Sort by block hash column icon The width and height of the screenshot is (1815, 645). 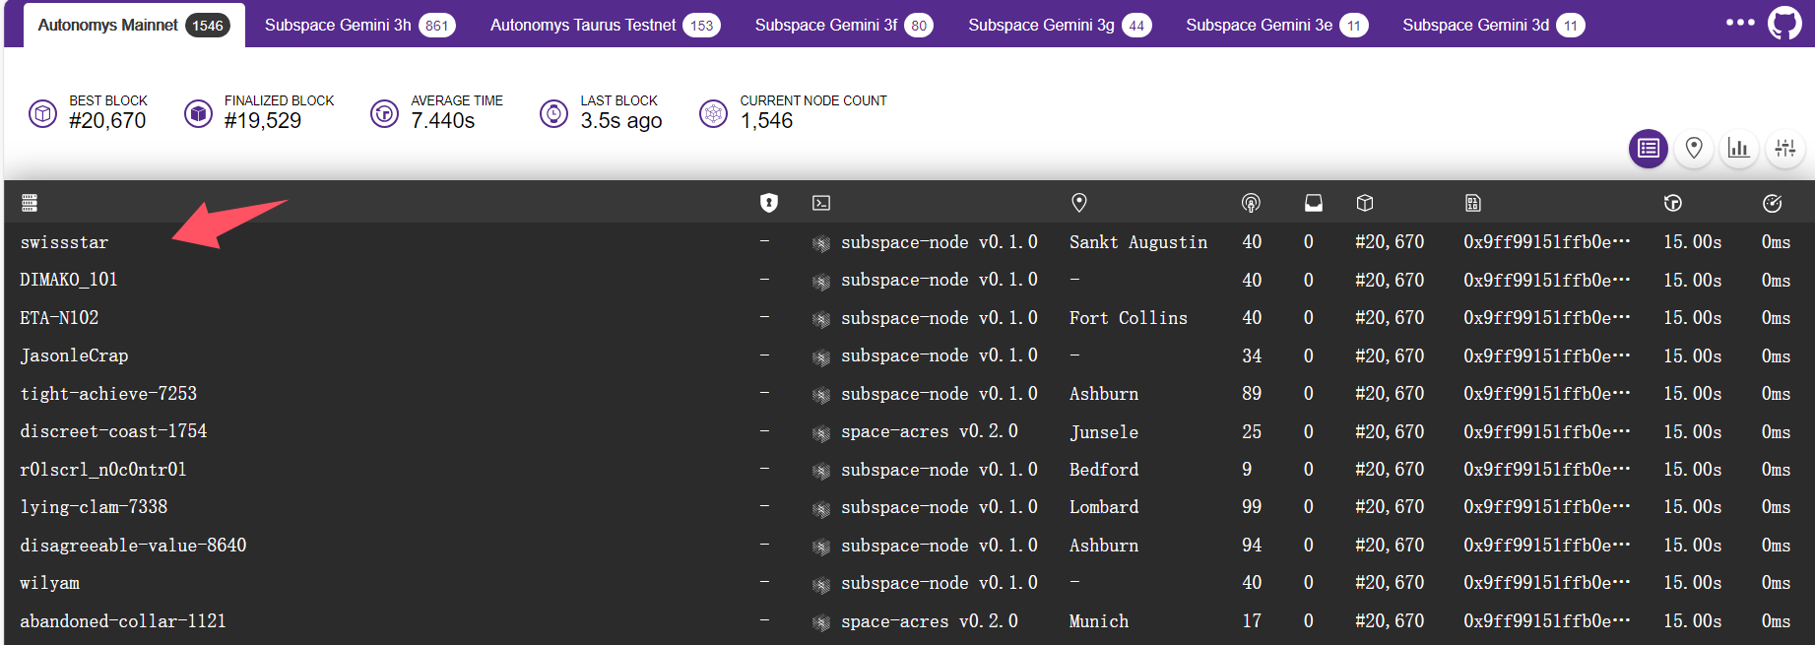(1473, 203)
